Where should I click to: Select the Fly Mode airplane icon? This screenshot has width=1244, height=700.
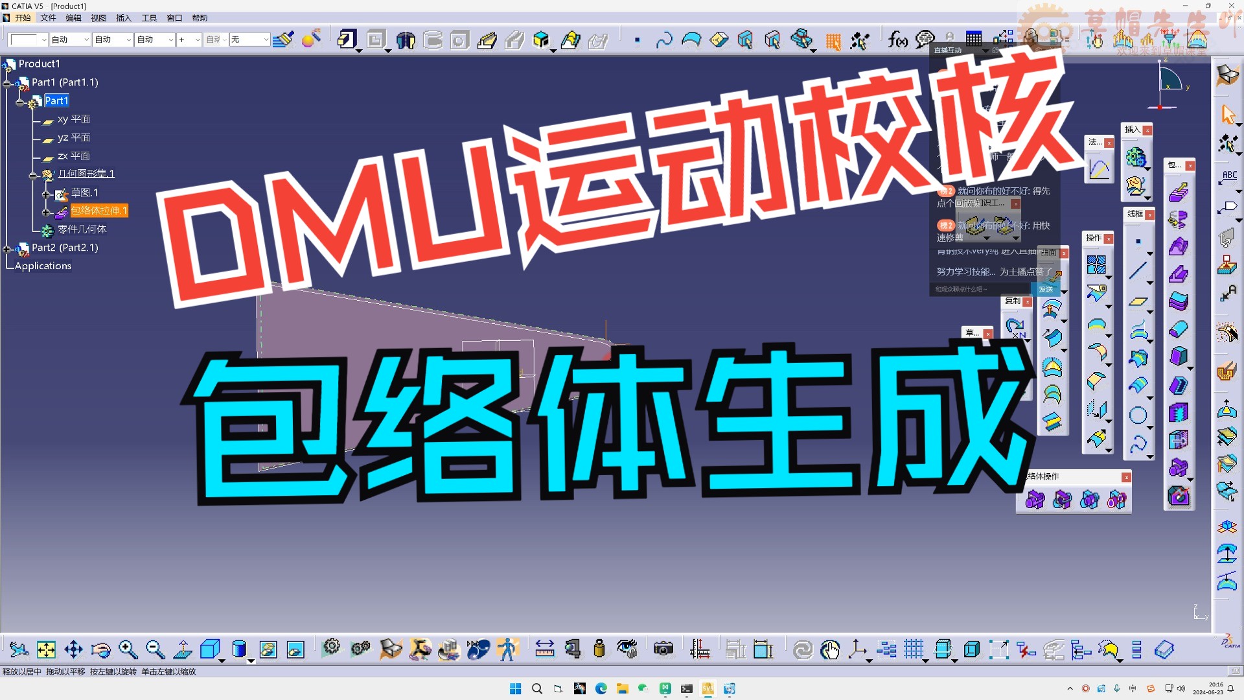[19, 649]
